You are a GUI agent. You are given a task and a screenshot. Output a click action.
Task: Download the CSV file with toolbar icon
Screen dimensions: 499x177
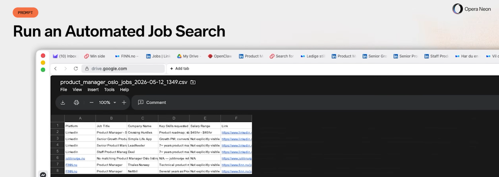(x=63, y=103)
